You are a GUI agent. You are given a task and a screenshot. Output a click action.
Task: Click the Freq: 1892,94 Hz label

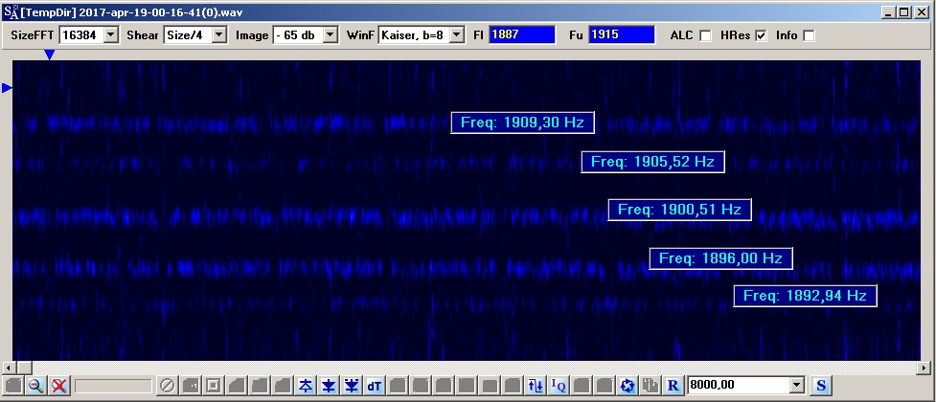tap(805, 296)
